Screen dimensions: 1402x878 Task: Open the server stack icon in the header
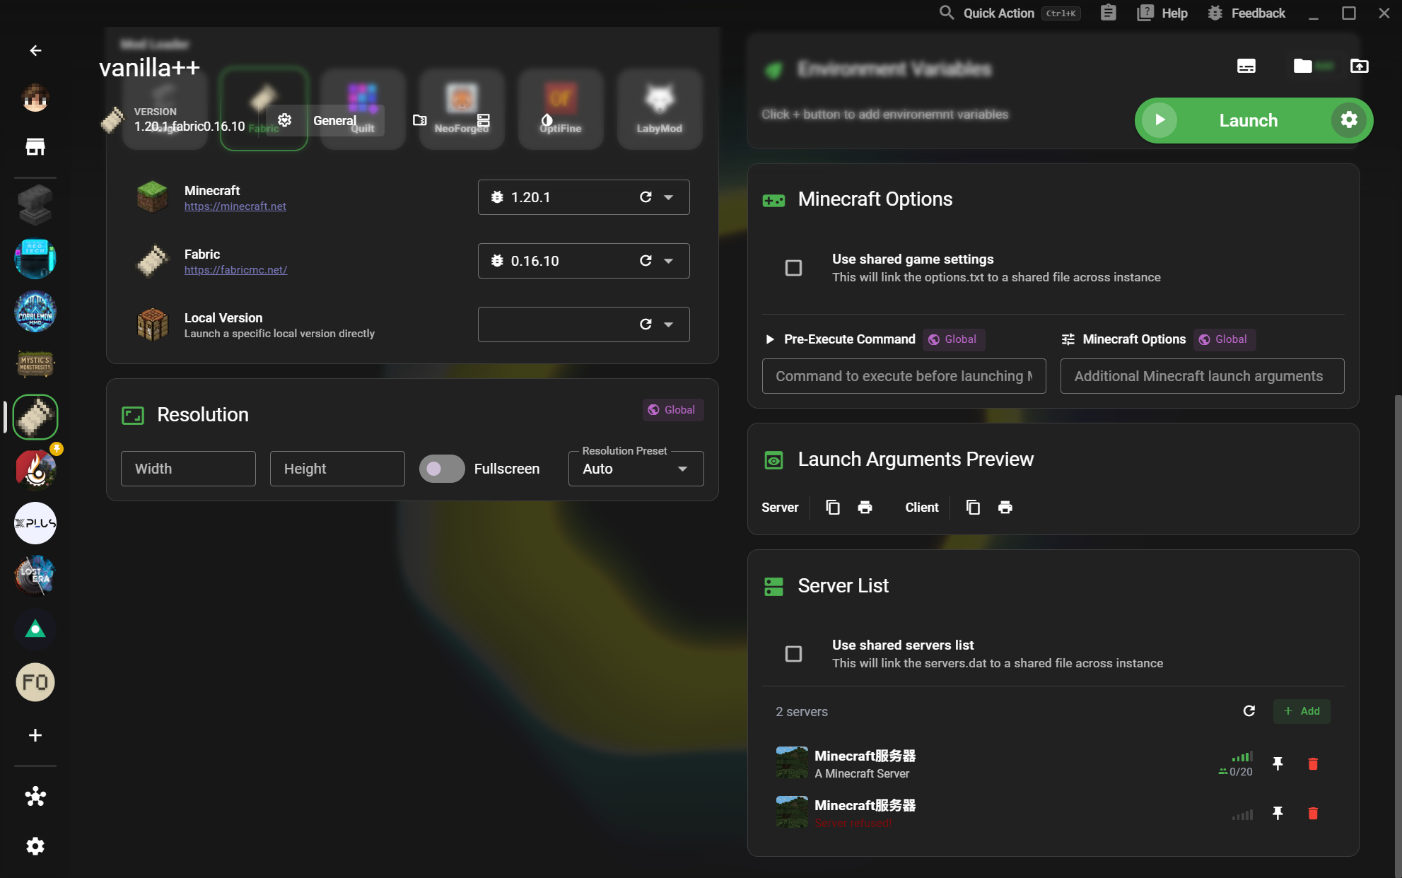coord(484,120)
